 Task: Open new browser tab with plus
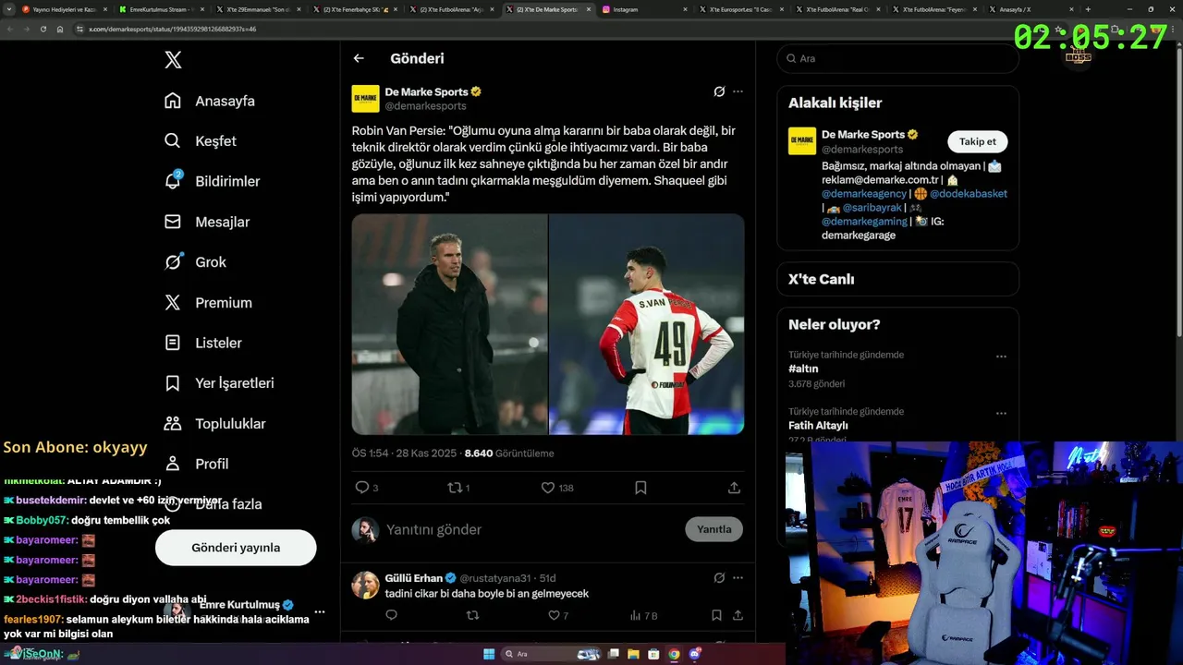[x=1088, y=9]
